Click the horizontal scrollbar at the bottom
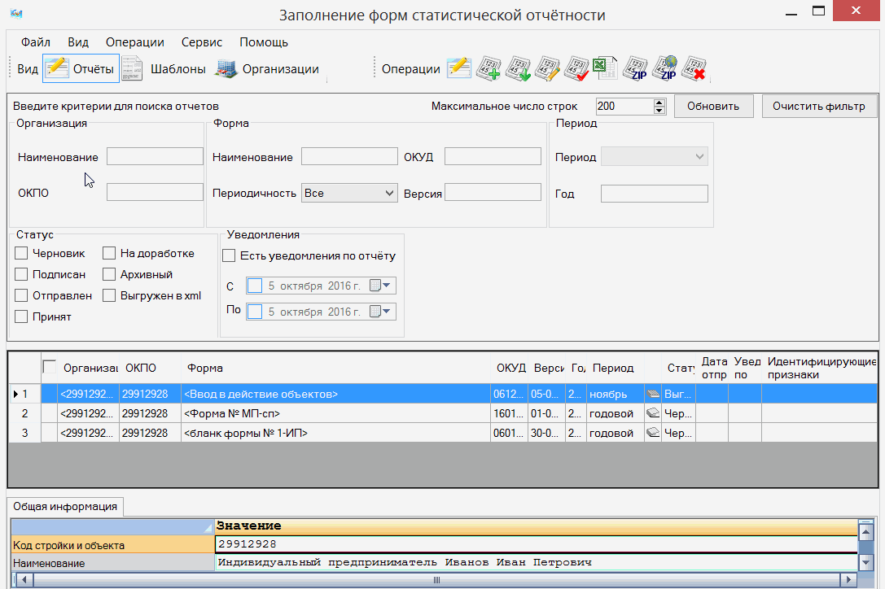 tap(436, 580)
